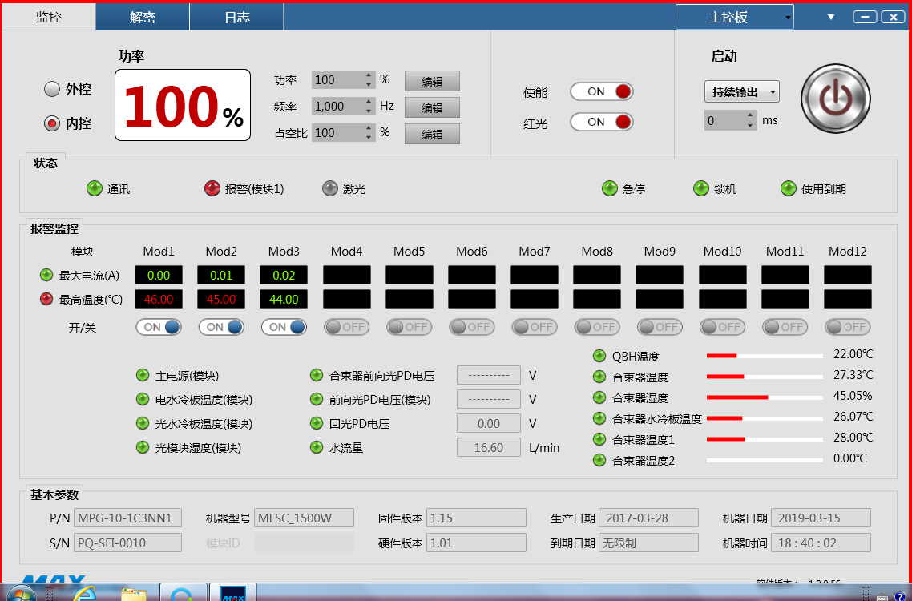Increase the 功率 value with up arrow
Viewport: 912px width, 601px height.
pos(369,76)
